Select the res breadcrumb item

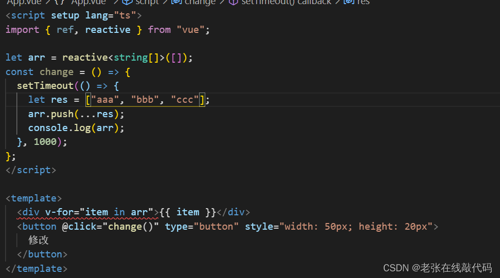(x=363, y=2)
